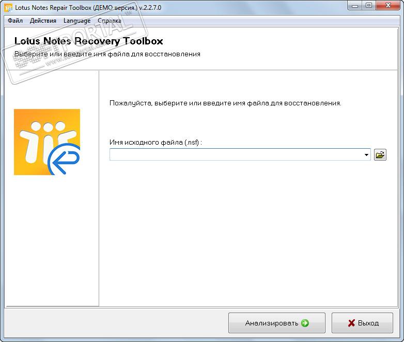Click the Lotus Notes recovery logo image
Image resolution: width=404 pixels, height=342 pixels.
47,142
